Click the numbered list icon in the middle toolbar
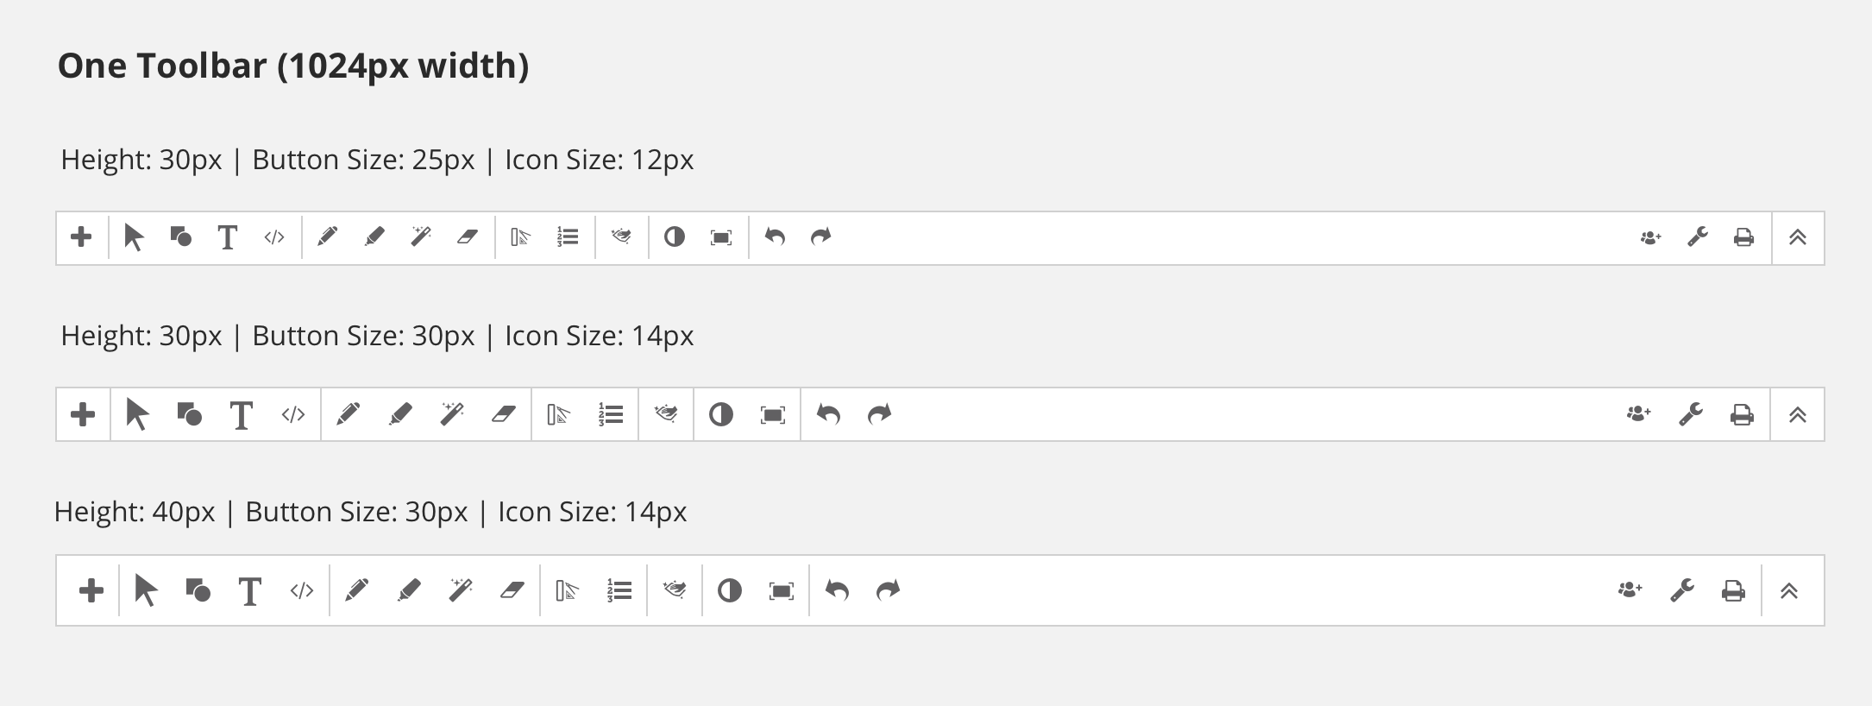 click(x=611, y=415)
